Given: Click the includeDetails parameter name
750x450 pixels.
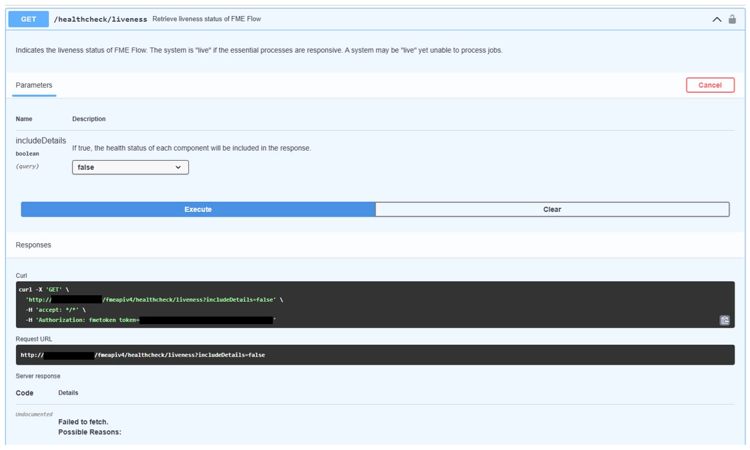Looking at the screenshot, I should coord(41,141).
